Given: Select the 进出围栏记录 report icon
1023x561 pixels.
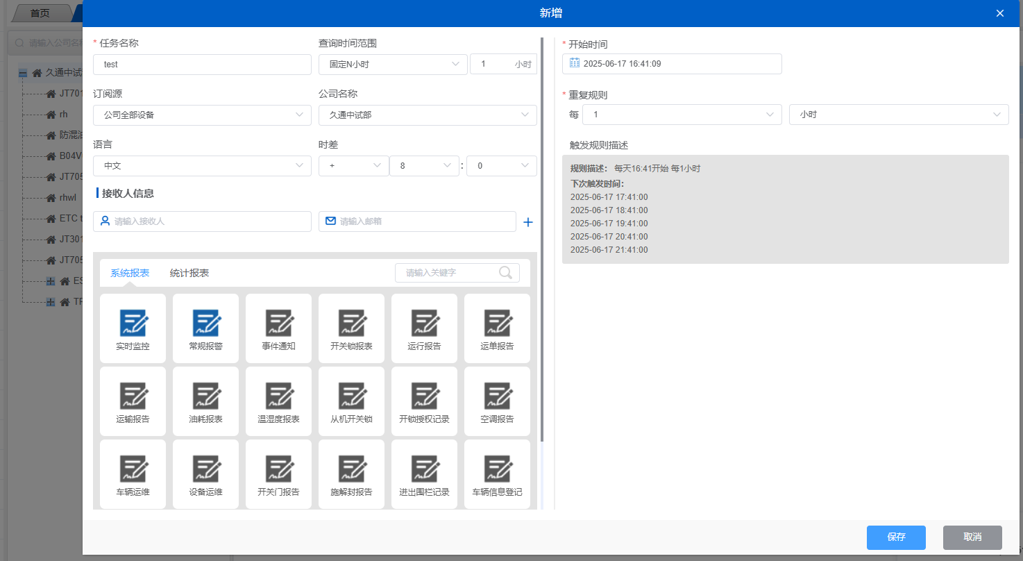Looking at the screenshot, I should click(x=424, y=469).
